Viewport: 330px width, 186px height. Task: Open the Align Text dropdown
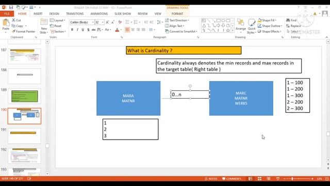(x=175, y=26)
